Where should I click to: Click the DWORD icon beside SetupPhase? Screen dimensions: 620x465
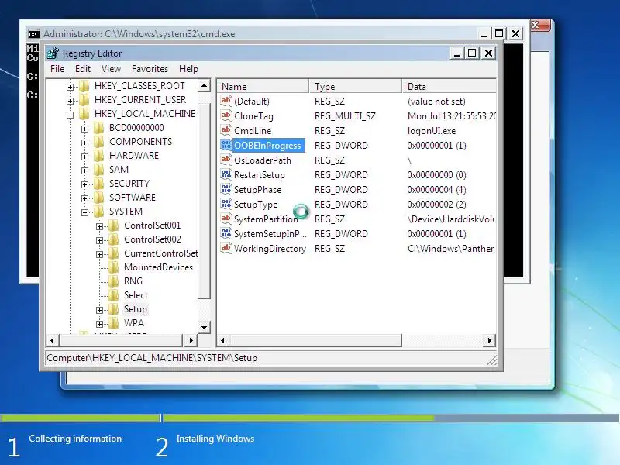[226, 189]
